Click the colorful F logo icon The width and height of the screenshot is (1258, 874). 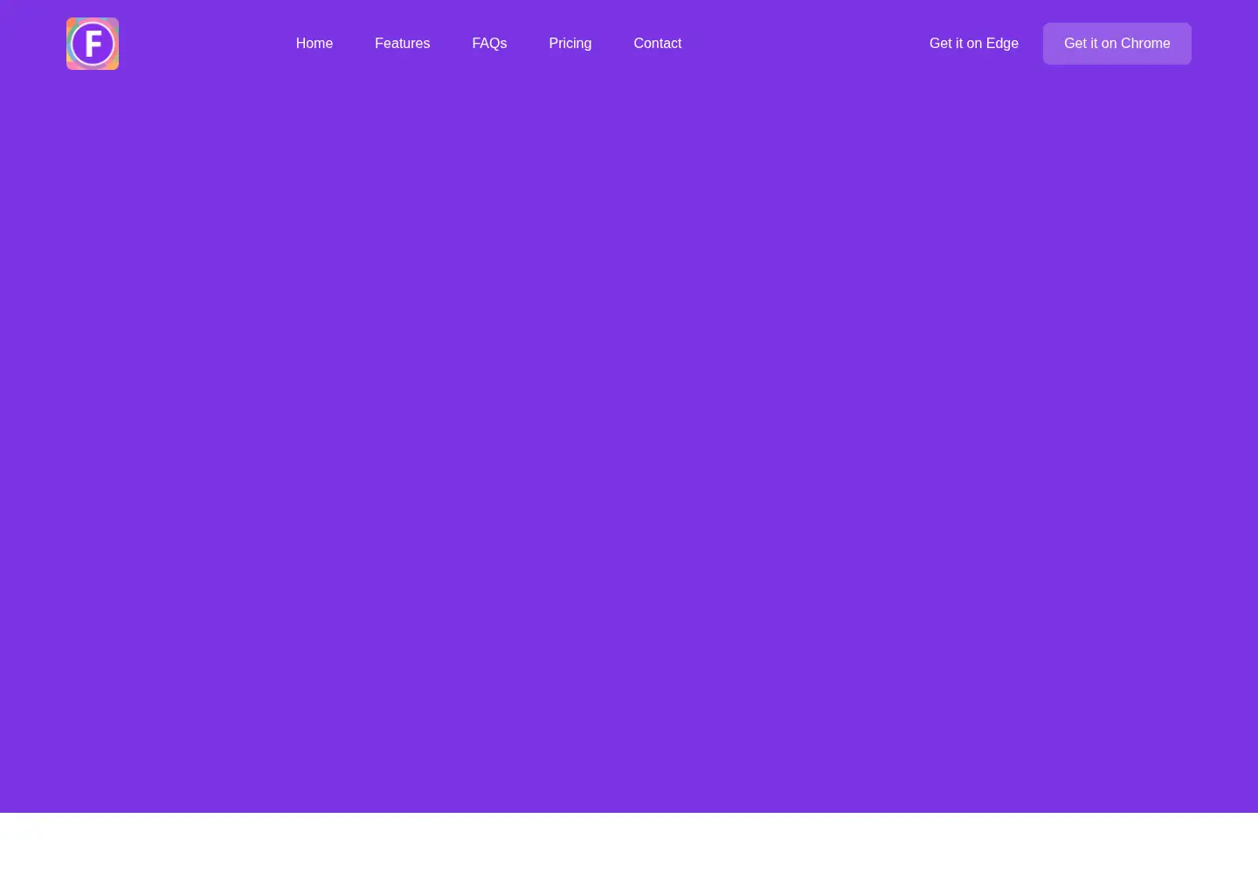[x=93, y=44]
